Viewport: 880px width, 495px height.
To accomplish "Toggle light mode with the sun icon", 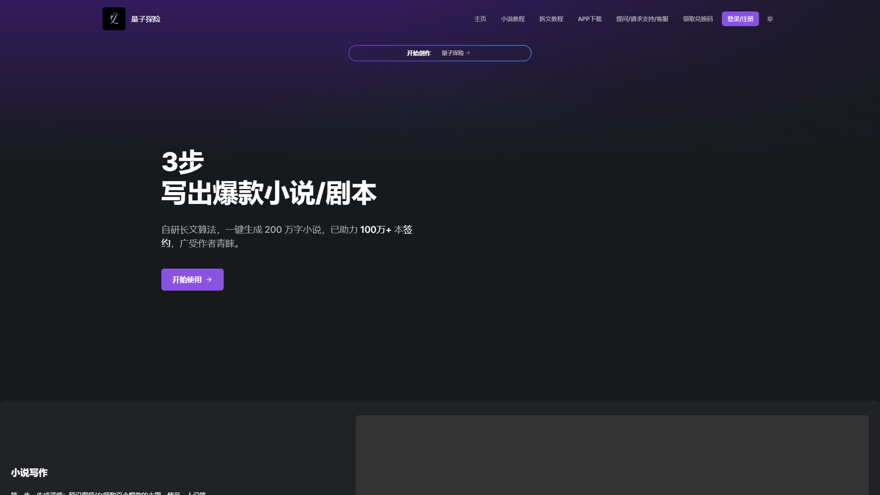I will coord(770,19).
